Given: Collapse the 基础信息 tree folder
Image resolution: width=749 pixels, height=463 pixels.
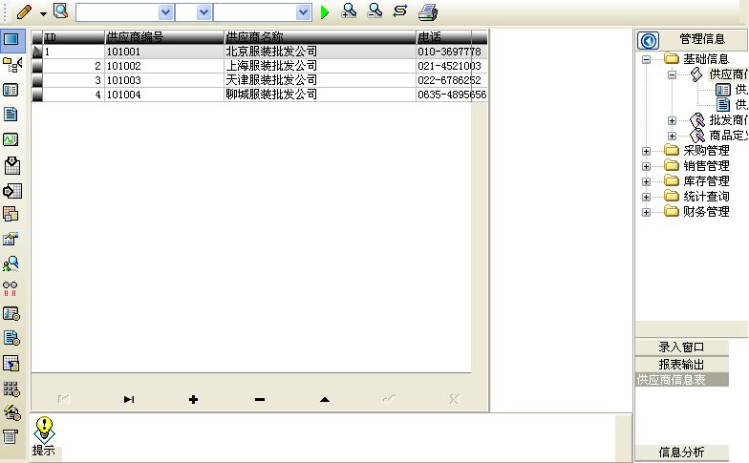Looking at the screenshot, I should [646, 59].
